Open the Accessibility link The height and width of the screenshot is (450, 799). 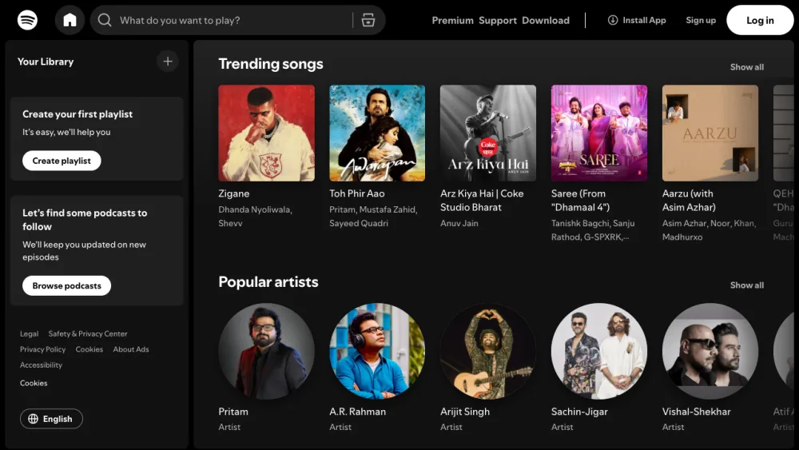pyautogui.click(x=41, y=365)
